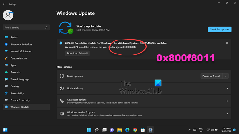The height and width of the screenshot is (134, 239).
Task: Click the touch keyboard tray icon
Action: [195, 130]
